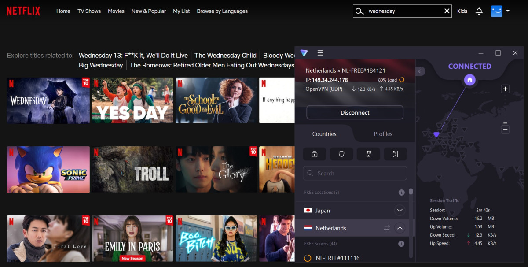Click the Netflix profile avatar

click(497, 11)
